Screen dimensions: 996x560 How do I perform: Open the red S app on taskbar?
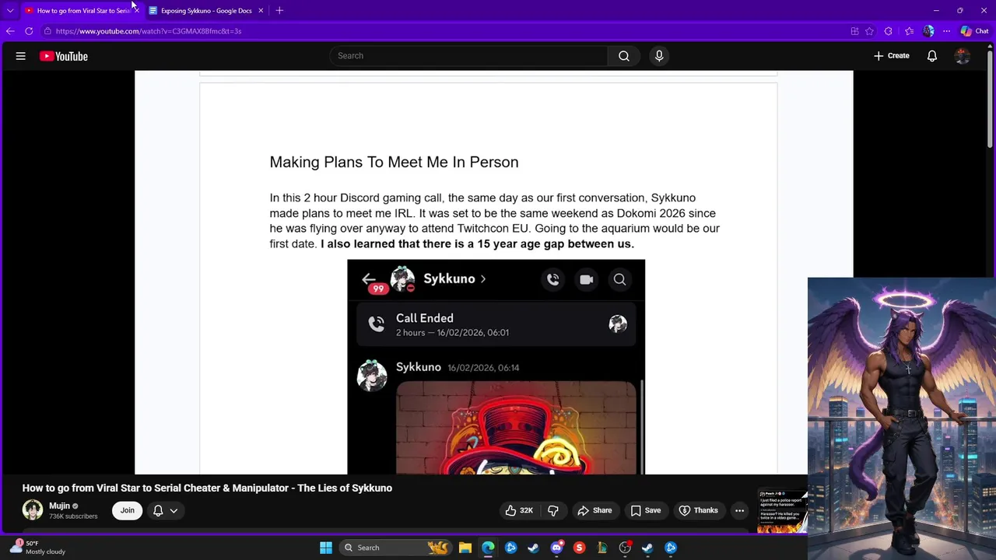[579, 548]
